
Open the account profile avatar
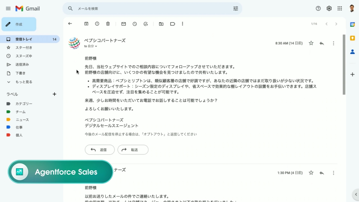(352, 8)
